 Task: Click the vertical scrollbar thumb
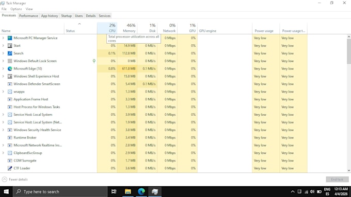point(349,51)
